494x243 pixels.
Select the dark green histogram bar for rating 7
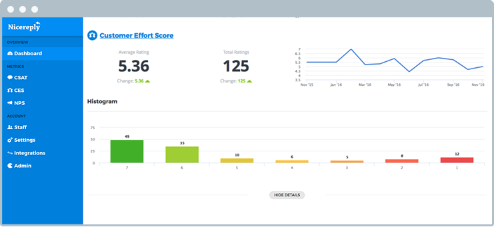tap(127, 151)
